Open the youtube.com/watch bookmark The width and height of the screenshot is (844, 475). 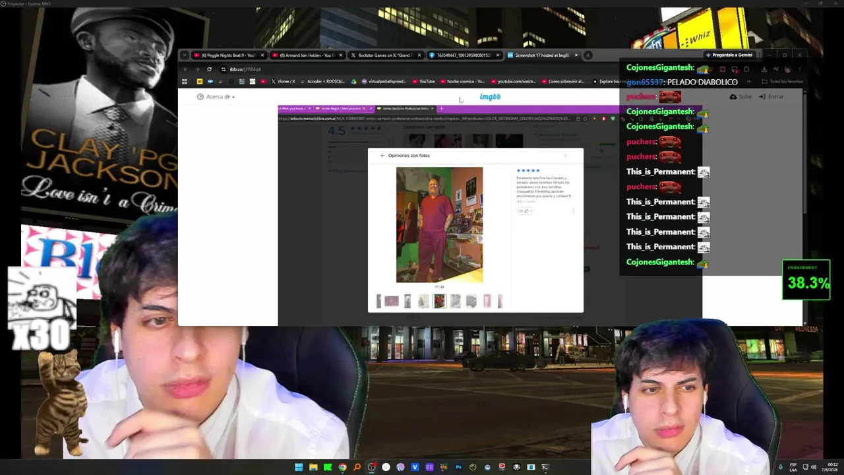click(513, 82)
